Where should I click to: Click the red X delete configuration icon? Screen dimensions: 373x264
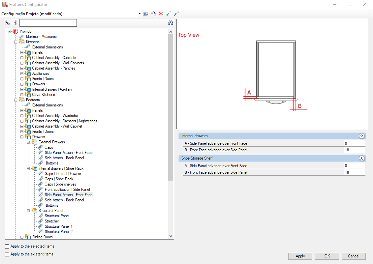coord(161,14)
